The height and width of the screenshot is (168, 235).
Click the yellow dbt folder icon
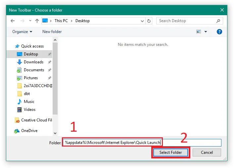click(x=20, y=94)
